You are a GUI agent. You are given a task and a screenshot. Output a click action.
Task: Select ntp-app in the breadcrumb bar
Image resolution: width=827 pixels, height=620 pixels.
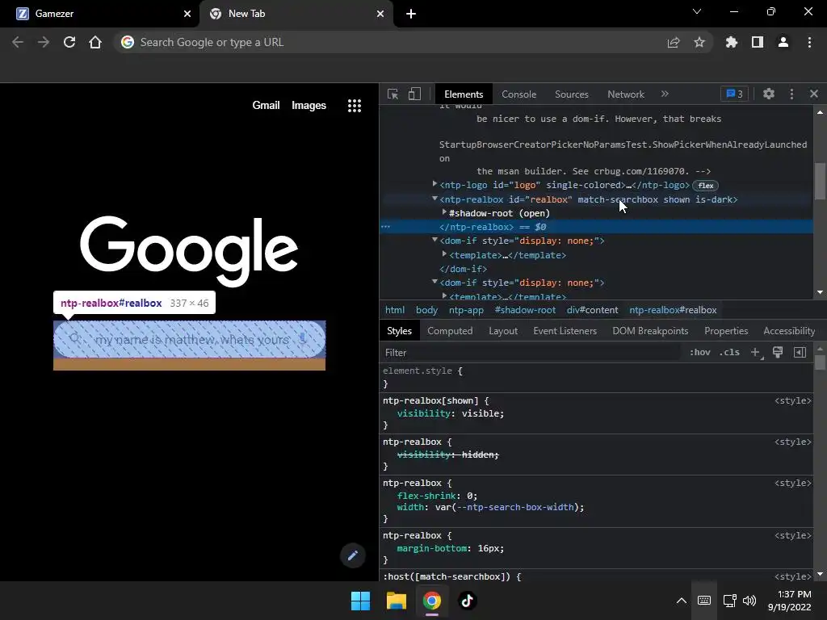click(466, 310)
